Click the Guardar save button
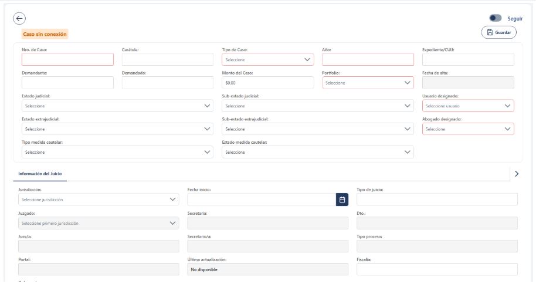The height and width of the screenshot is (287, 536). tap(498, 32)
